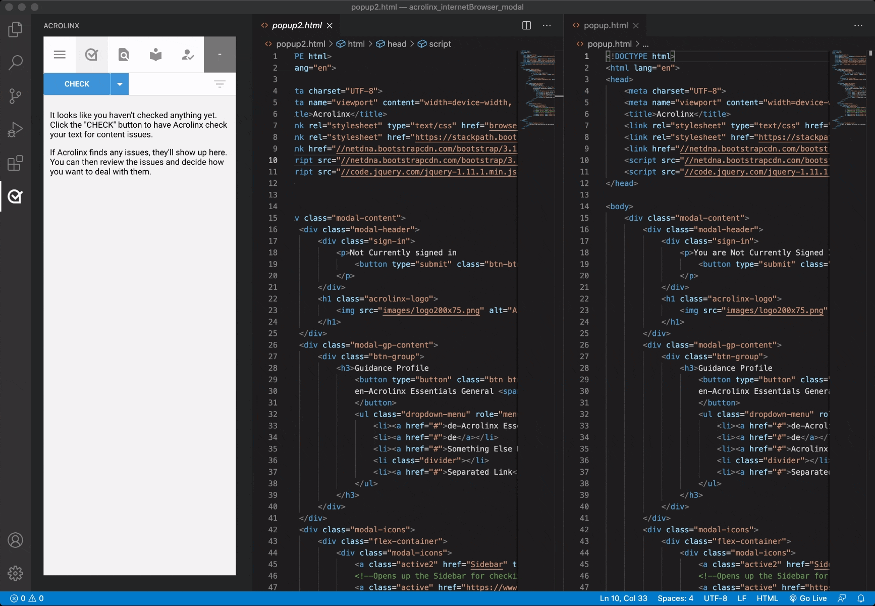Click the left editor minimap
Image resolution: width=875 pixels, height=606 pixels.
point(538,89)
